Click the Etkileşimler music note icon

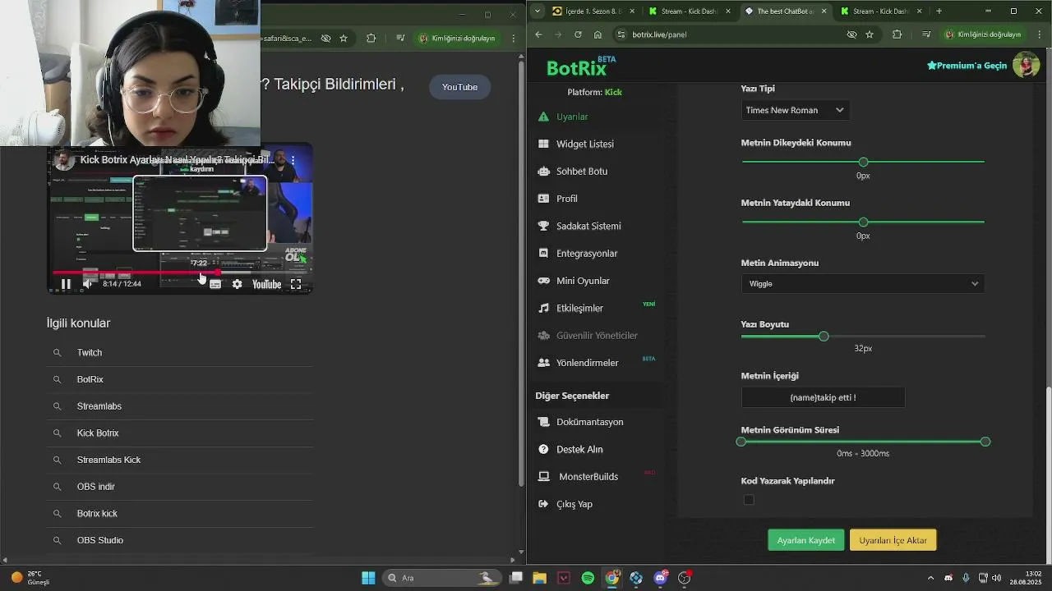(543, 308)
